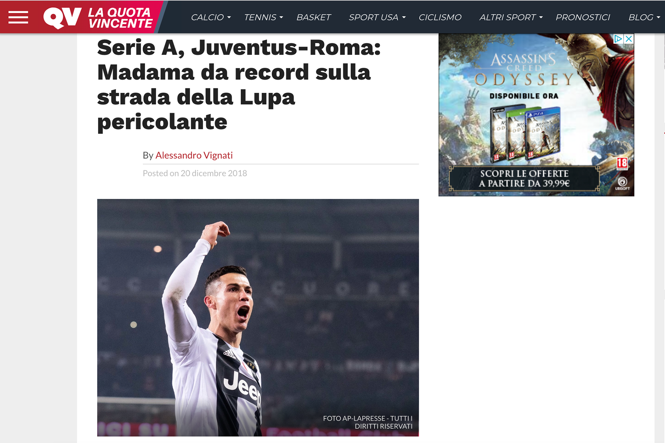The image size is (665, 443).
Task: Click Scopri le offerte ad banner
Action: coord(524,178)
